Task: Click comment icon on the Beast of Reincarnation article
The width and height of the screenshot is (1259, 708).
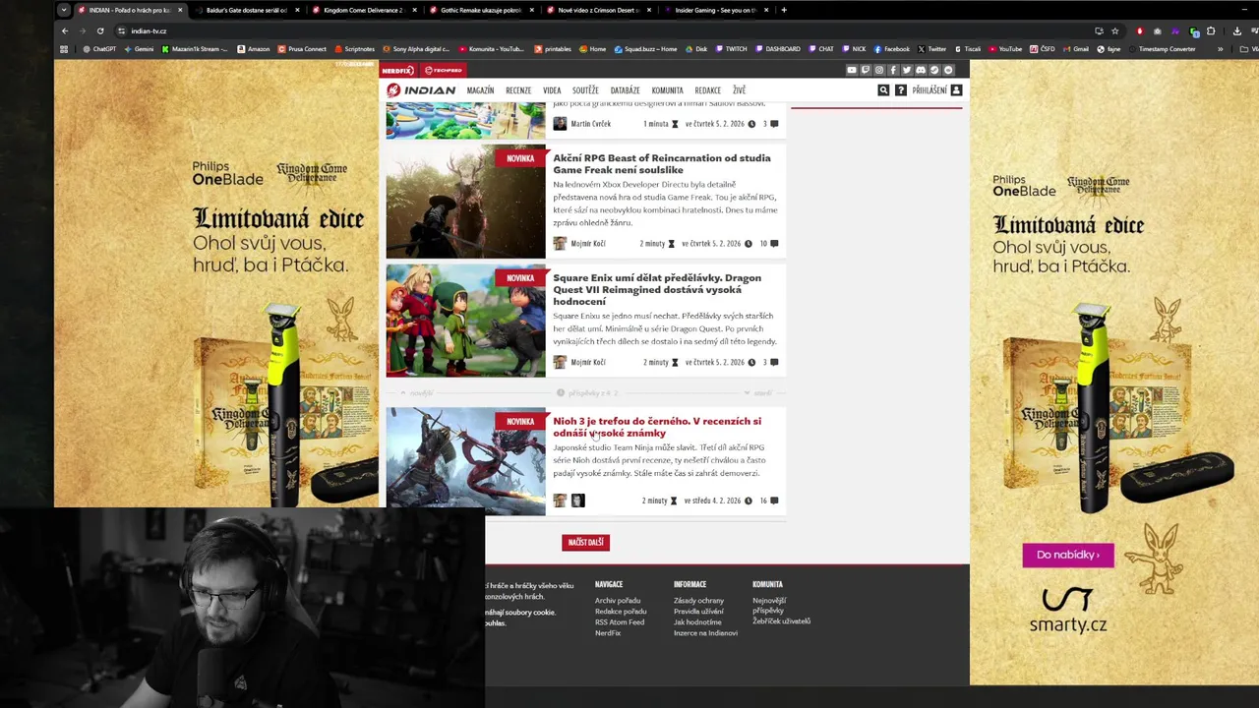Action: [774, 244]
